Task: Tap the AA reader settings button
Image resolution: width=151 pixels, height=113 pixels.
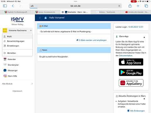Action: [32, 6]
